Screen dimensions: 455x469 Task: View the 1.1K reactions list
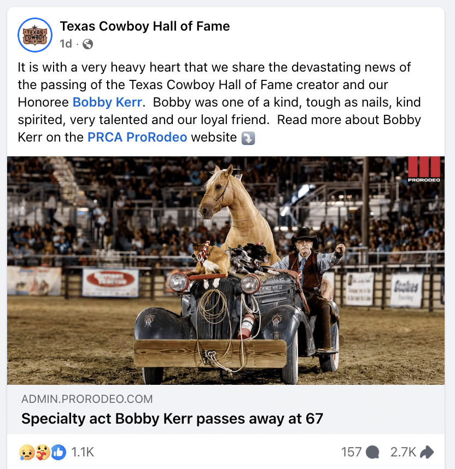pyautogui.click(x=83, y=452)
